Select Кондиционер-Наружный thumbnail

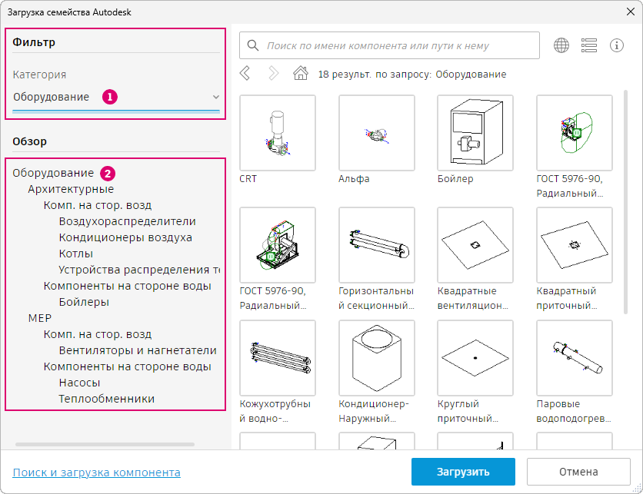click(376, 358)
